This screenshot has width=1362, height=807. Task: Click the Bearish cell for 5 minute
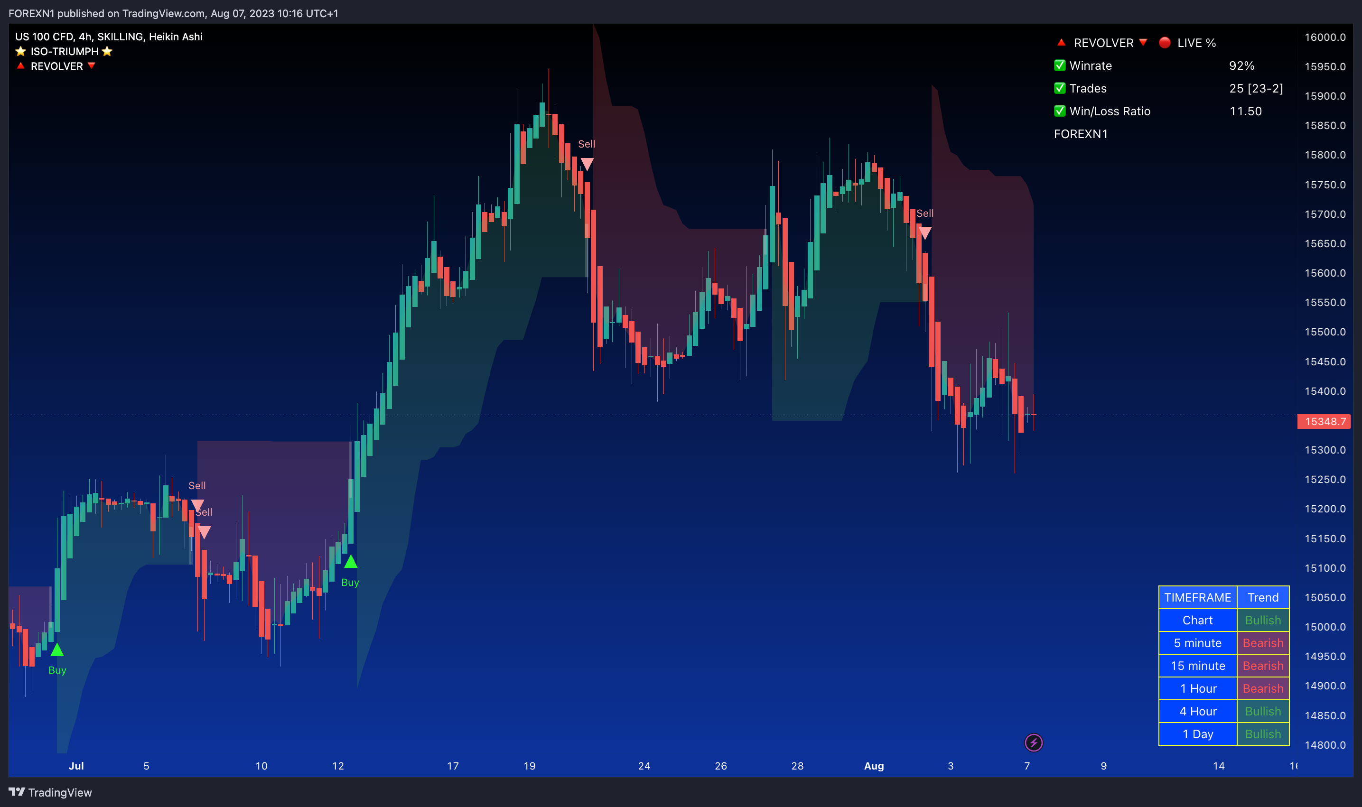coord(1263,643)
